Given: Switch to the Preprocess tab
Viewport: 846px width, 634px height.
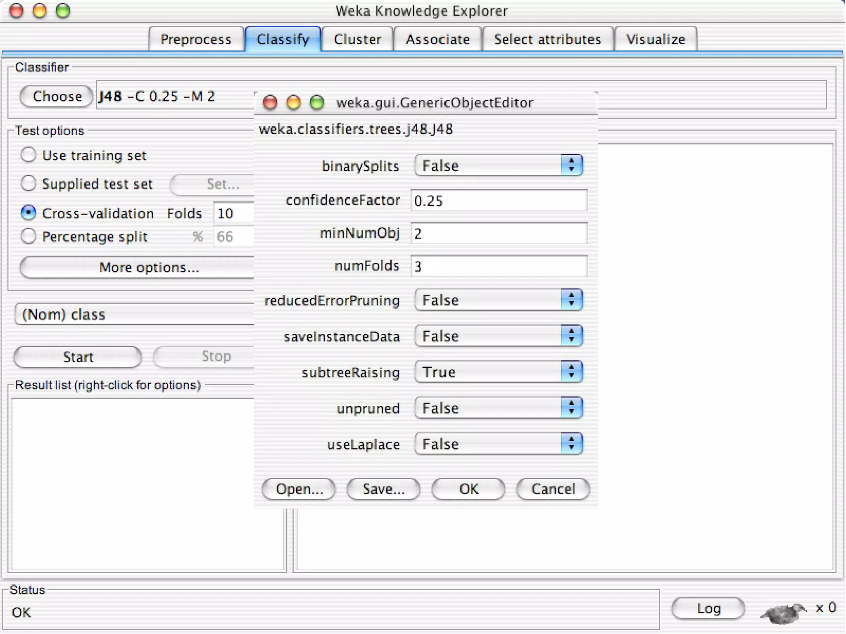Looking at the screenshot, I should 196,39.
